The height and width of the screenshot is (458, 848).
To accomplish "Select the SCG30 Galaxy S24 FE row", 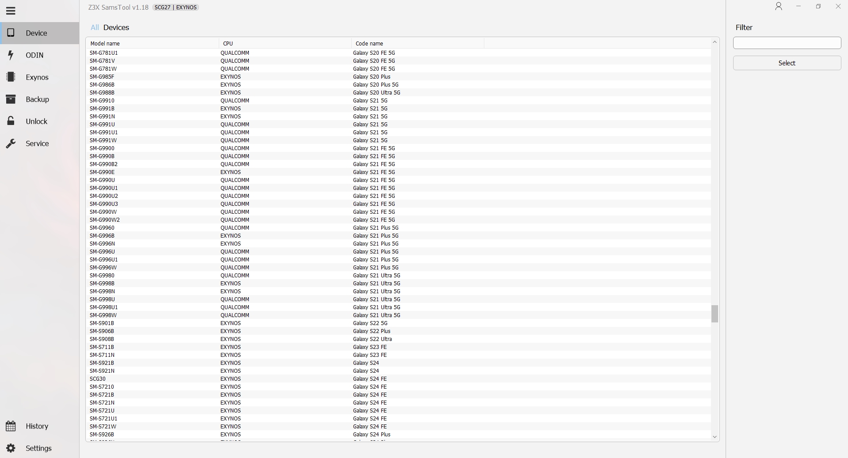I will (x=399, y=379).
